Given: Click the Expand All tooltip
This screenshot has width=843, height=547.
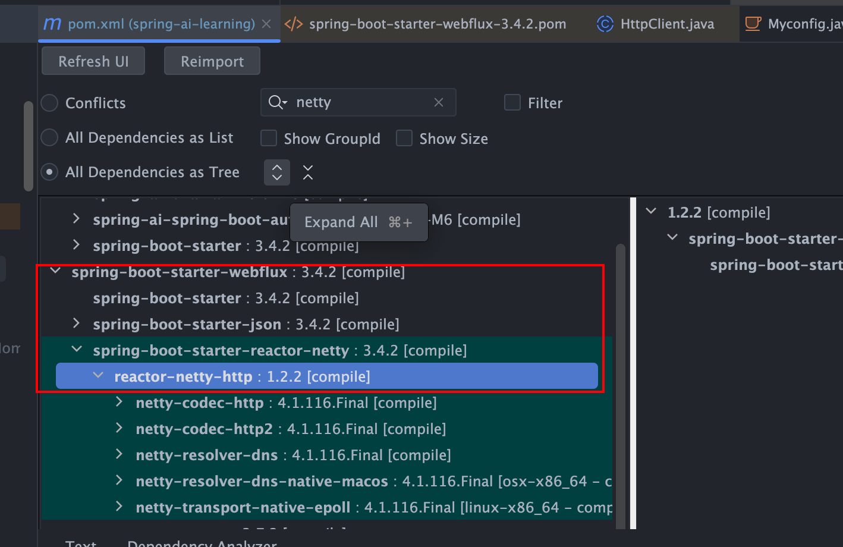Looking at the screenshot, I should coord(359,222).
